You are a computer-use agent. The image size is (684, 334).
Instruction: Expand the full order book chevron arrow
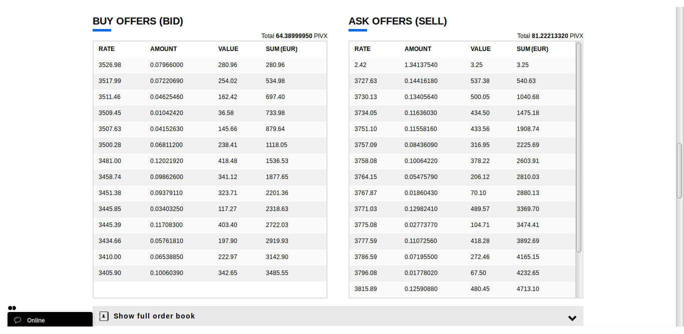572,318
